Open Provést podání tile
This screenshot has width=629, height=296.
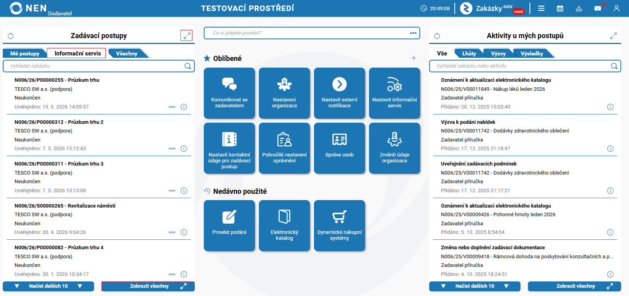coord(229,226)
